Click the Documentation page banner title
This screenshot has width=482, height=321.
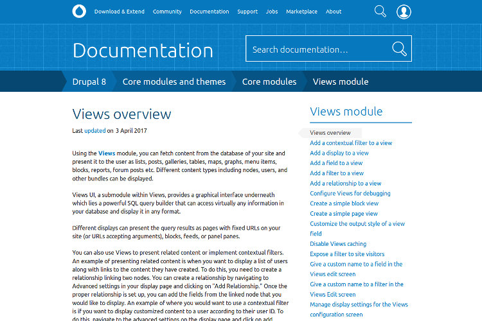(143, 50)
